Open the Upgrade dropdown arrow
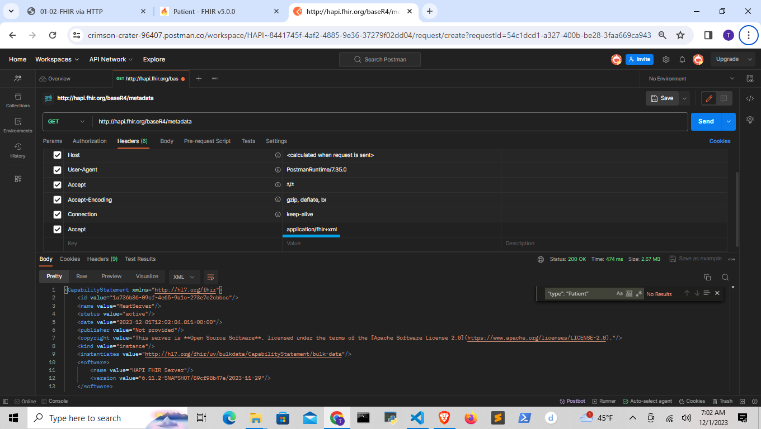The image size is (761, 429). pos(750,59)
